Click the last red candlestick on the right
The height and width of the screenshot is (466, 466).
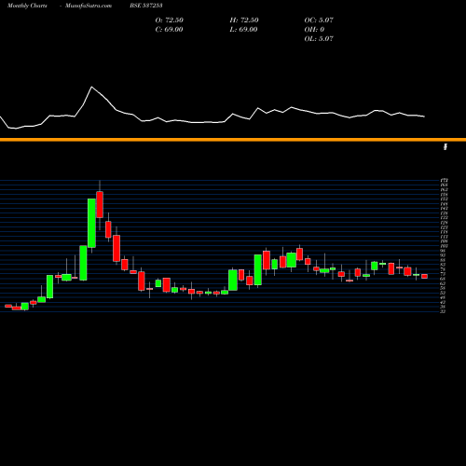(424, 276)
